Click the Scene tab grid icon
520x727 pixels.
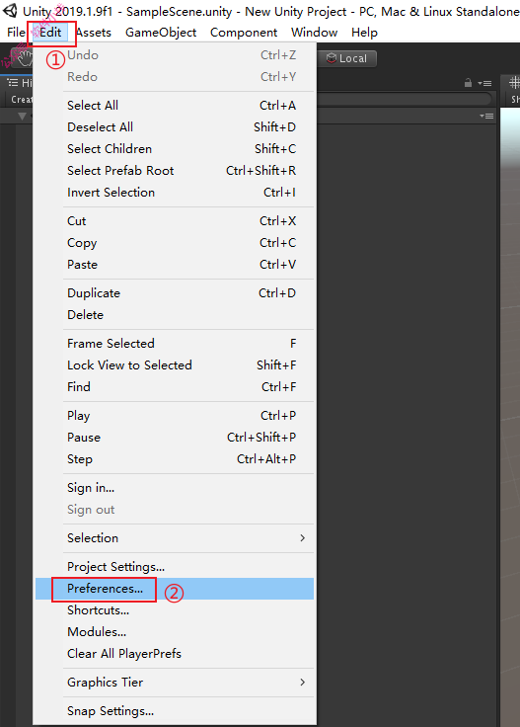(514, 83)
